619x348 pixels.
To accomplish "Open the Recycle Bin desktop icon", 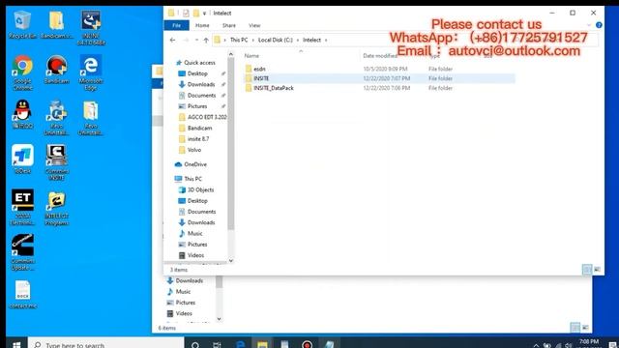I will click(22, 25).
